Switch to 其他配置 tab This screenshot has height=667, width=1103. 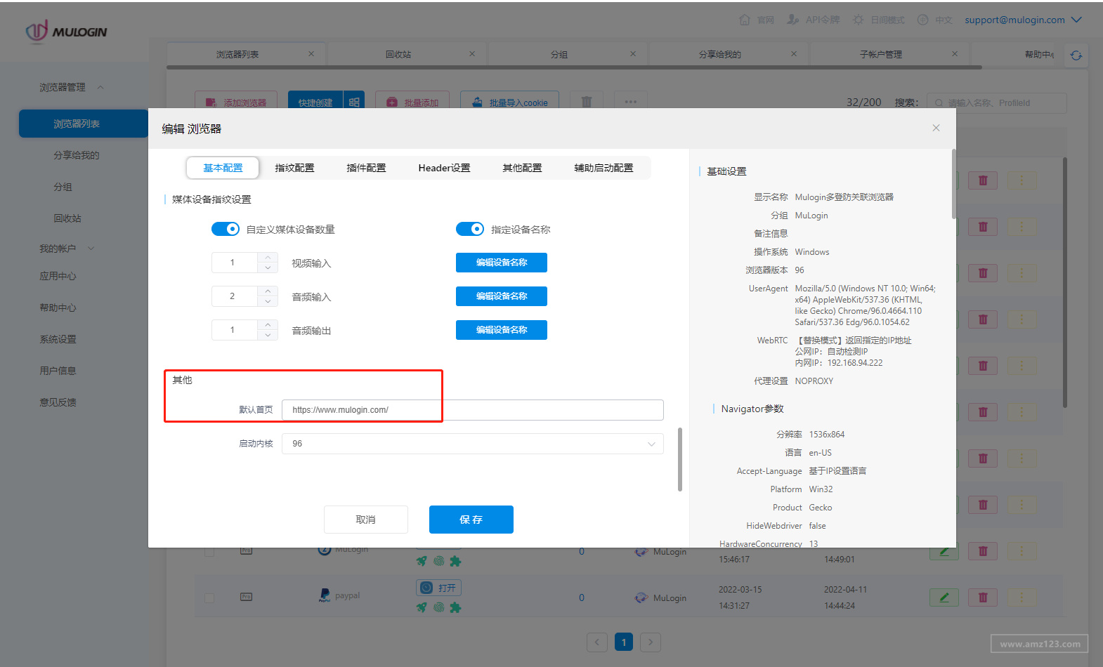(522, 168)
